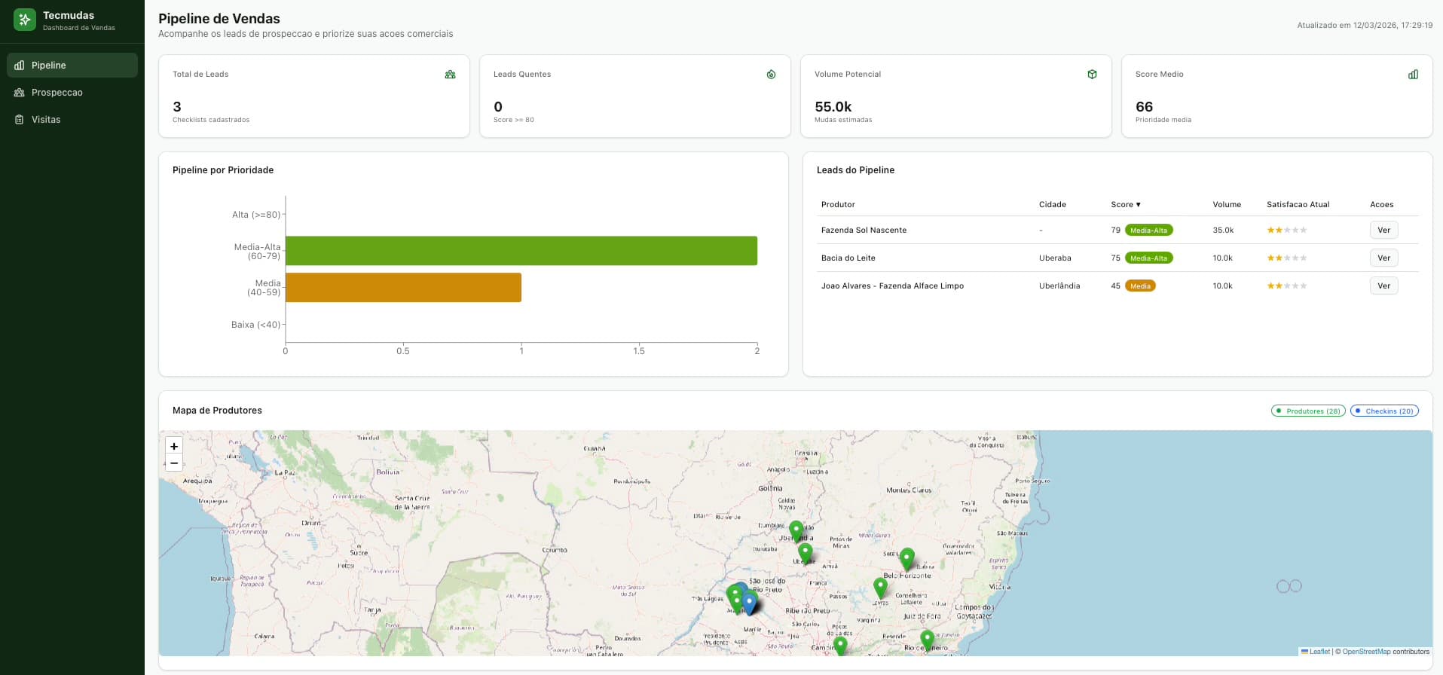Click the Cidade column header

pos(1053,205)
